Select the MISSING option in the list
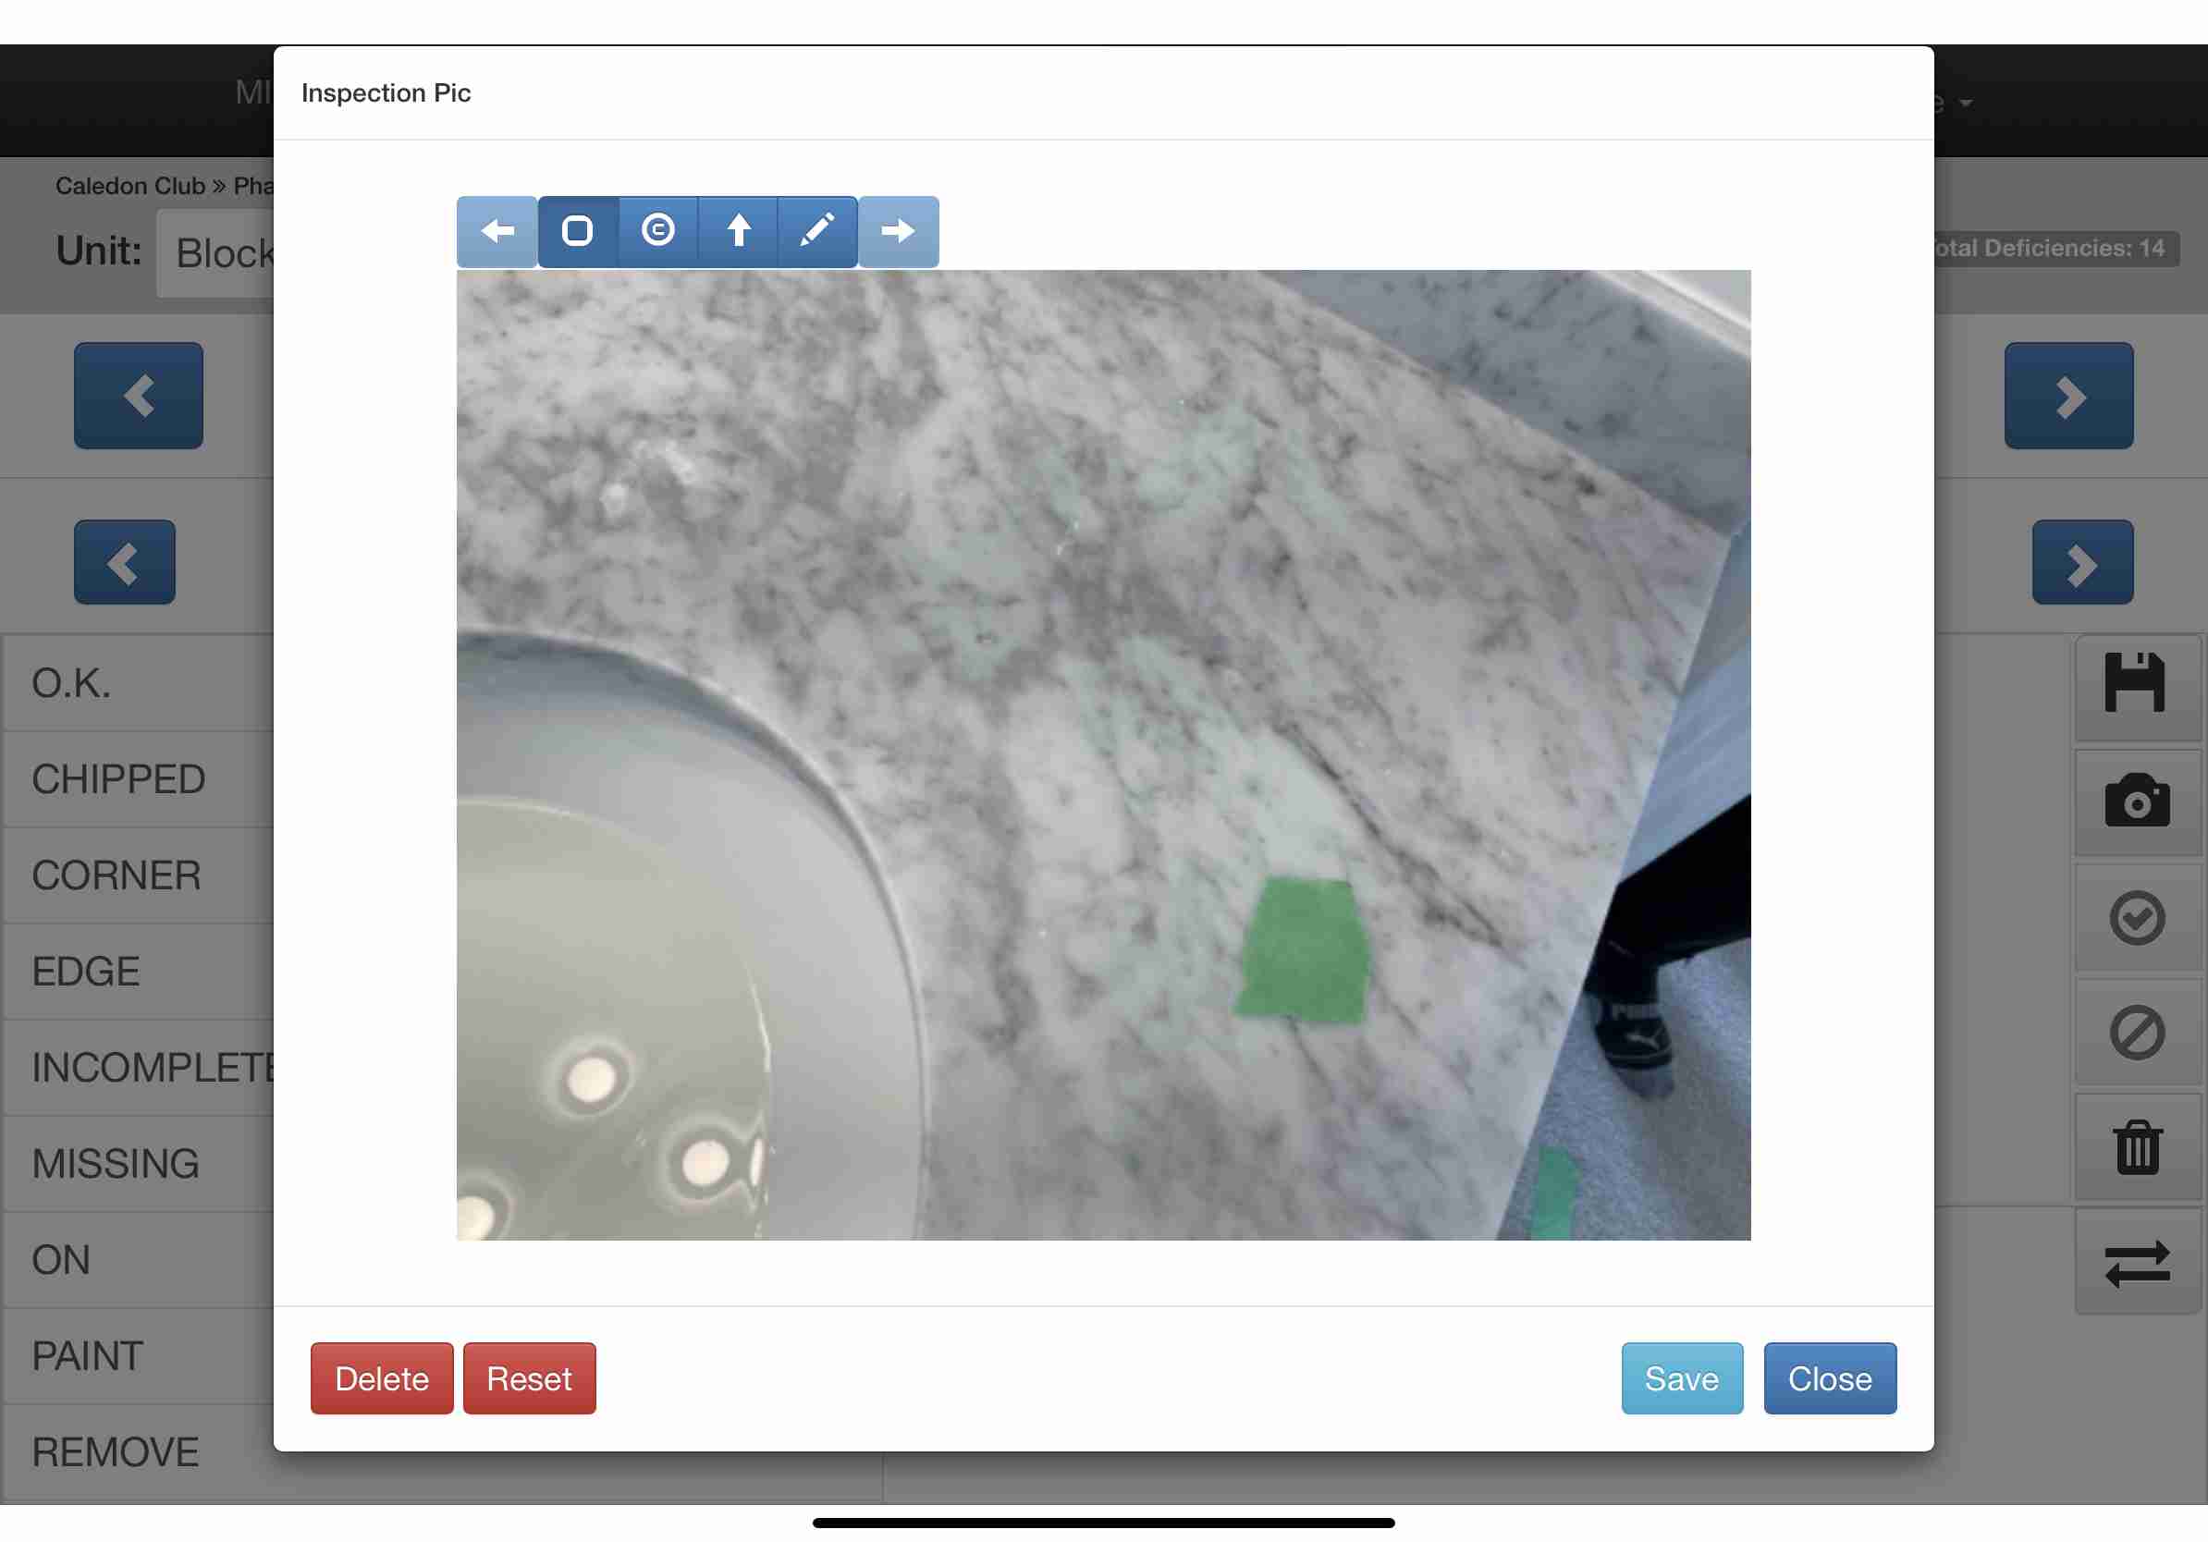 click(x=139, y=1164)
